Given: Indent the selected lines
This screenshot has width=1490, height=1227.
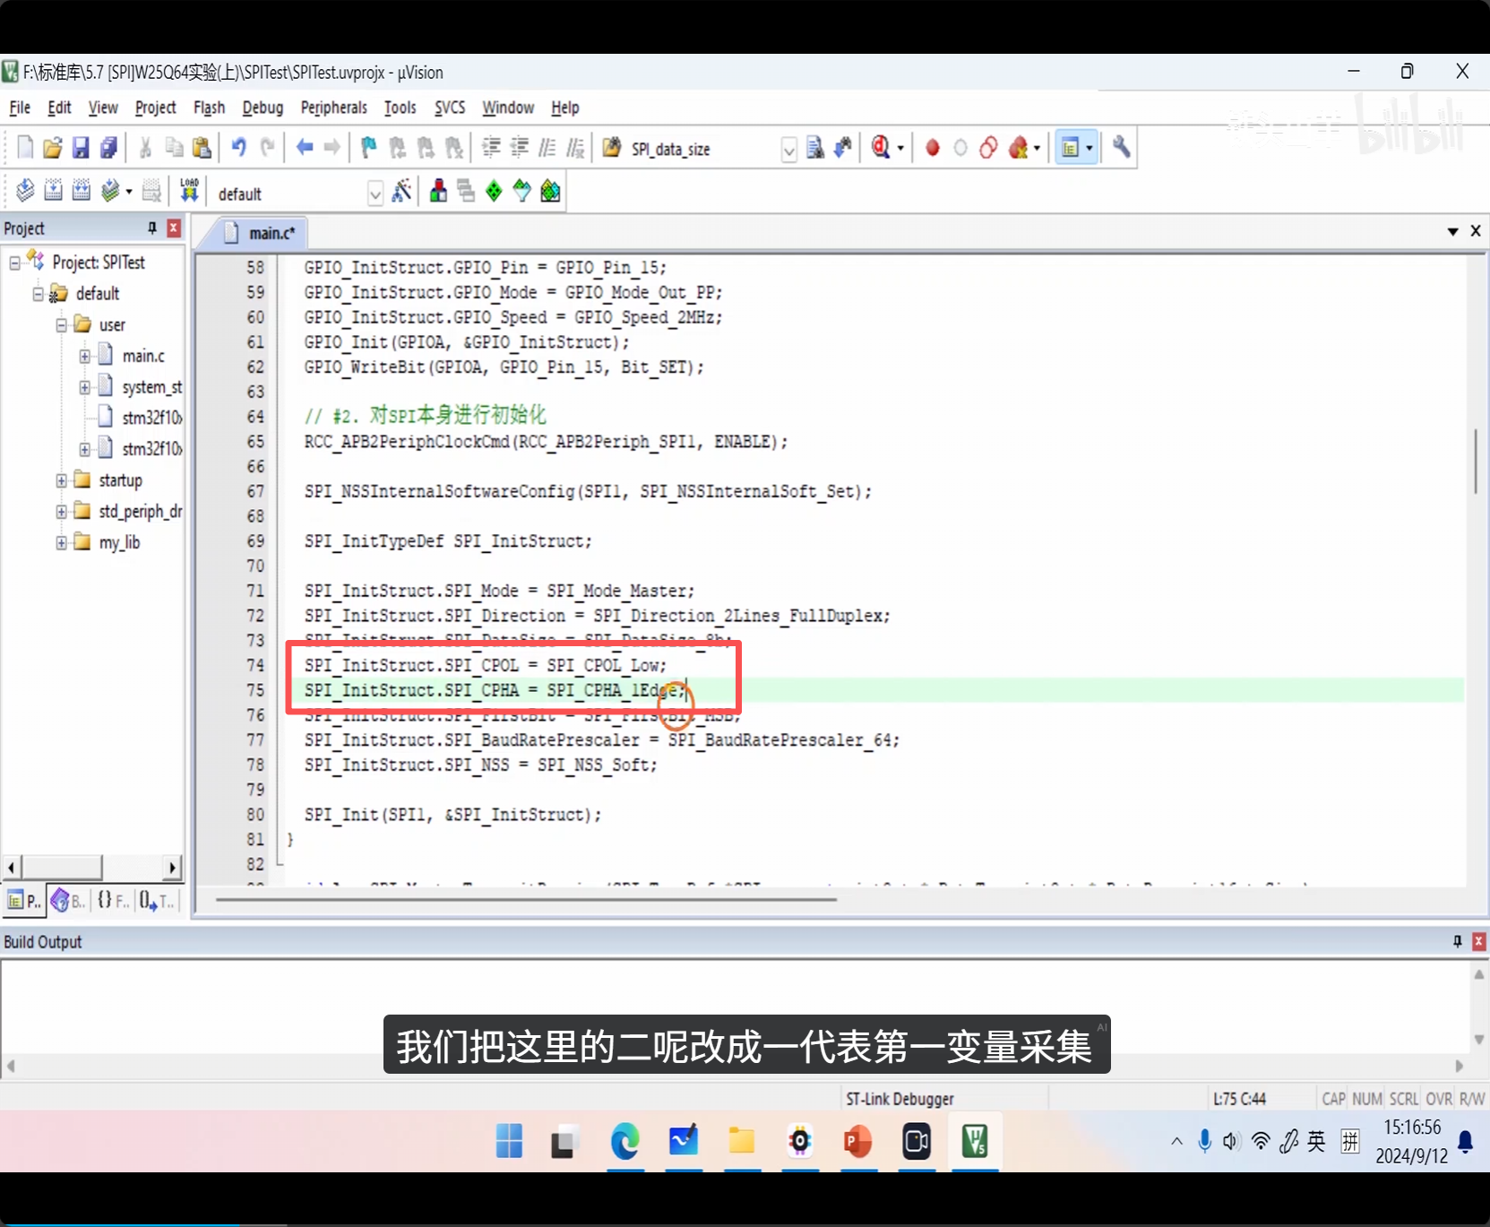Looking at the screenshot, I should click(491, 148).
